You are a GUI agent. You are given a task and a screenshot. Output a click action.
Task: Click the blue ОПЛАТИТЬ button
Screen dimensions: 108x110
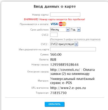point(54,104)
